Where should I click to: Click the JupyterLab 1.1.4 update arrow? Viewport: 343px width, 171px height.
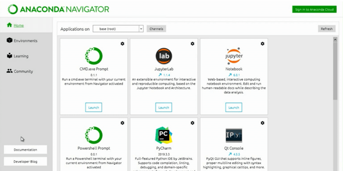tap(160, 75)
